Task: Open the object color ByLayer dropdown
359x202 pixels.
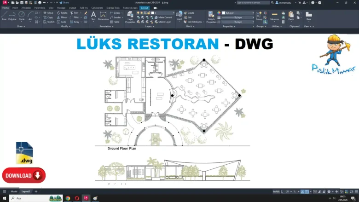Action: point(238,13)
